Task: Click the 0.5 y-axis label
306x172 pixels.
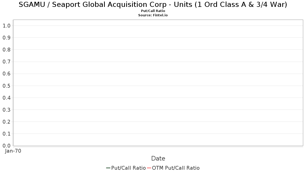Action: 6,86
